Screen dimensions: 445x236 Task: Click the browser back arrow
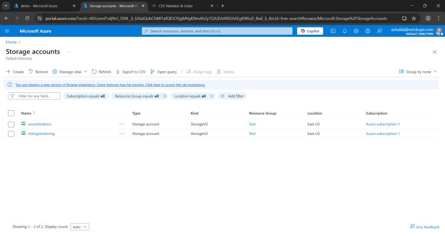7,18
